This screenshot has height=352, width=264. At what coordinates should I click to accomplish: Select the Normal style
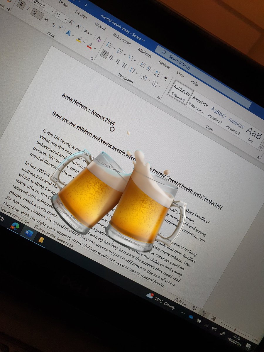181,93
